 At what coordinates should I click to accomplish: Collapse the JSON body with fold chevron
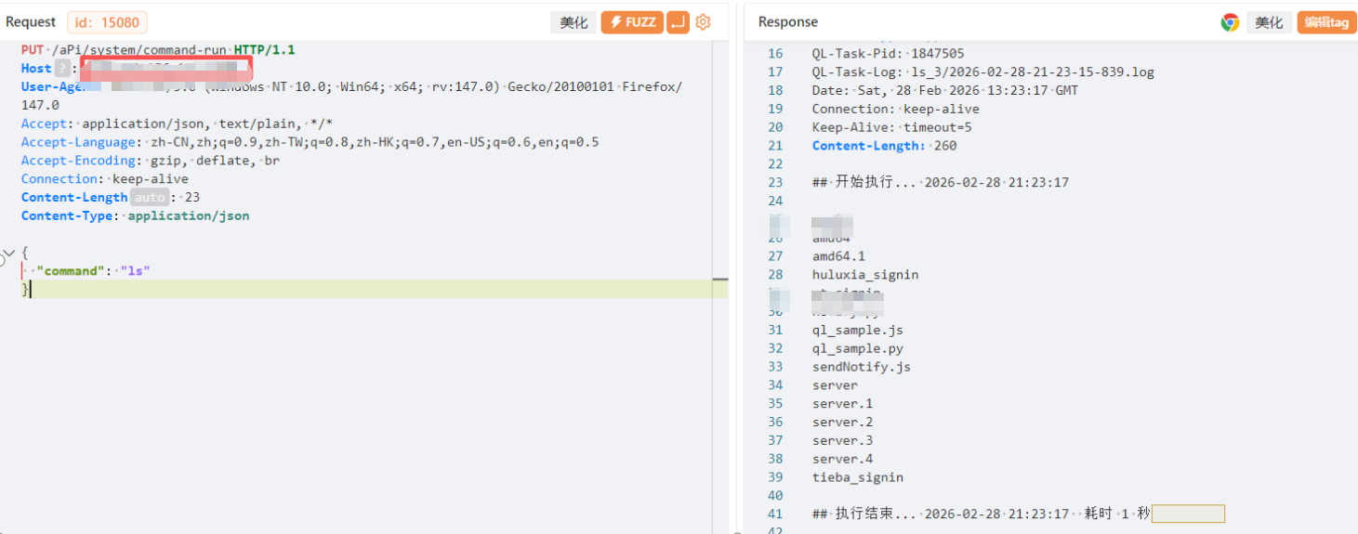[x=10, y=253]
